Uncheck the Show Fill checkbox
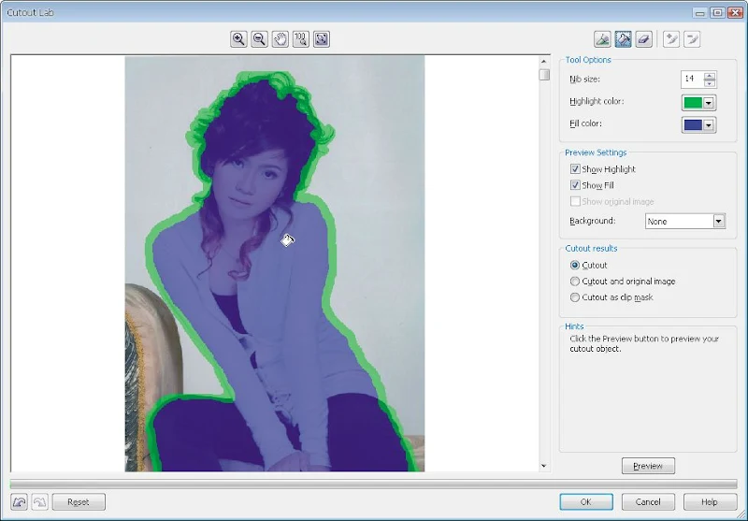The image size is (748, 521). (x=575, y=185)
